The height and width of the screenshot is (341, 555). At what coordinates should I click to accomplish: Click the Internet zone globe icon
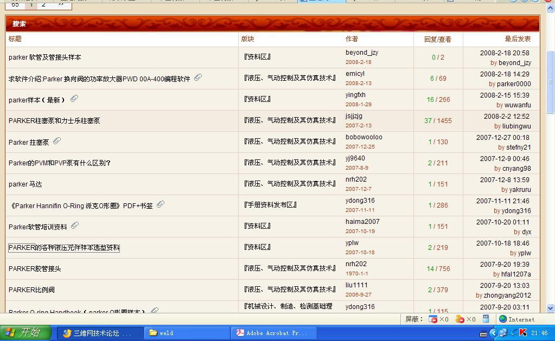click(x=502, y=319)
